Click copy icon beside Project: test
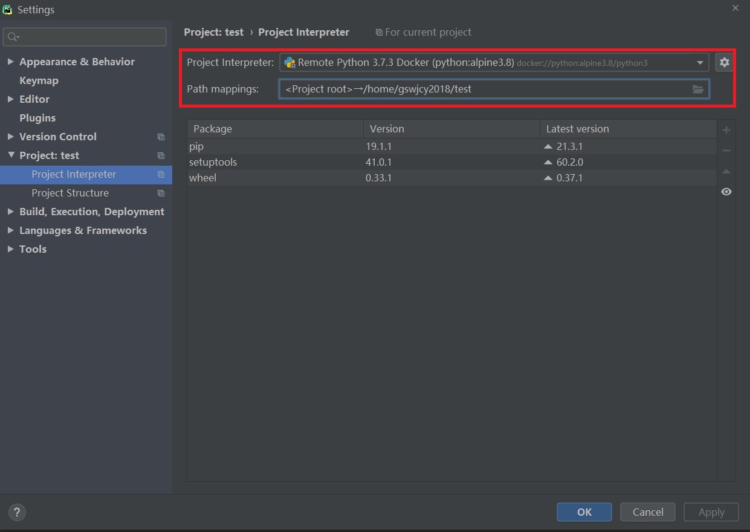This screenshot has width=750, height=532. [x=161, y=155]
